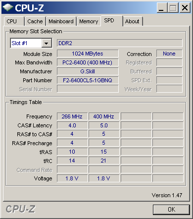The width and height of the screenshot is (193, 219).
Task: Minimize the CPU-Z window
Action: (x=162, y=8)
